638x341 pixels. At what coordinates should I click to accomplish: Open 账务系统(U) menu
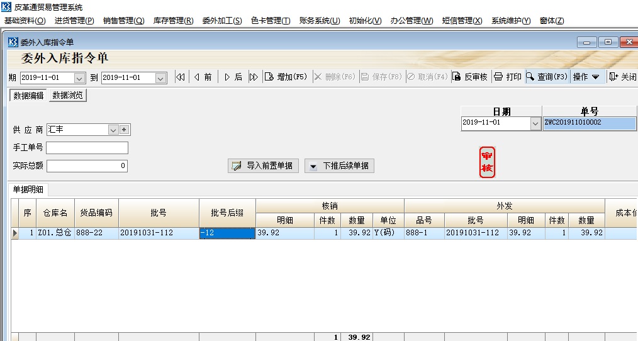pyautogui.click(x=320, y=21)
